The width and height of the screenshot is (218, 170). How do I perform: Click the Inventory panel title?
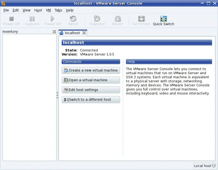point(10,32)
